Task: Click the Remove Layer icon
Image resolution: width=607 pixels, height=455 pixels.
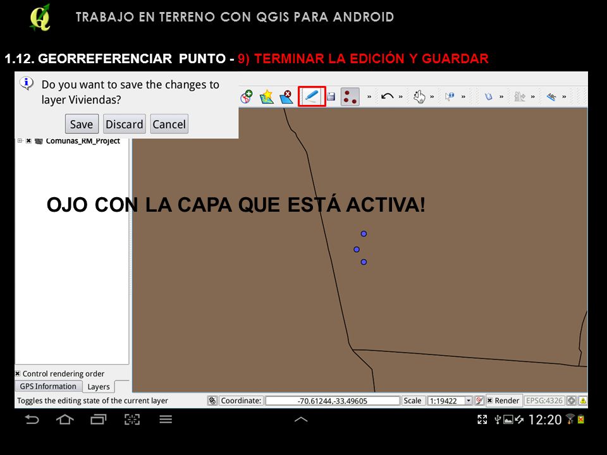Action: 286,96
